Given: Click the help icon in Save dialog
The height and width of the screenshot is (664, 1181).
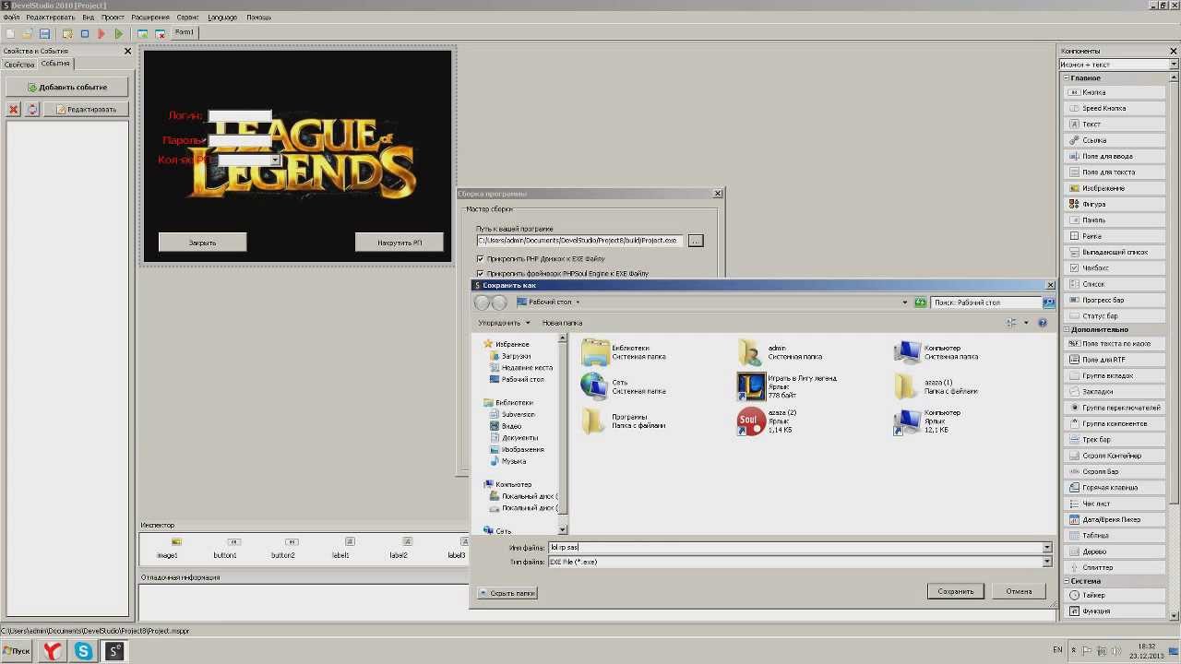Looking at the screenshot, I should click(1043, 323).
